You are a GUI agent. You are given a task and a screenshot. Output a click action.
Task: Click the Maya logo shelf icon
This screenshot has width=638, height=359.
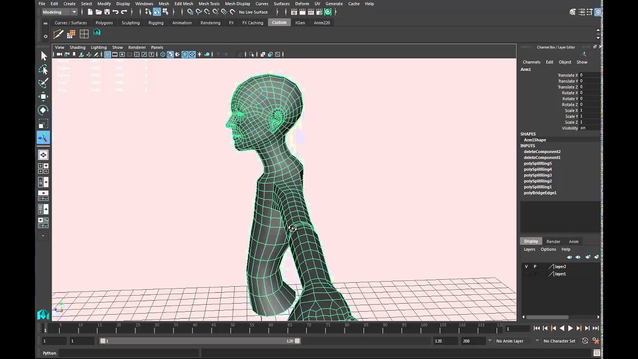[x=97, y=33]
